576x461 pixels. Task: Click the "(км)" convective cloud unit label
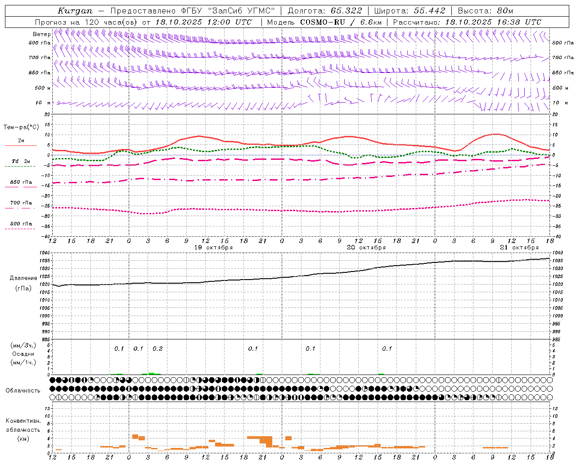click(x=23, y=438)
